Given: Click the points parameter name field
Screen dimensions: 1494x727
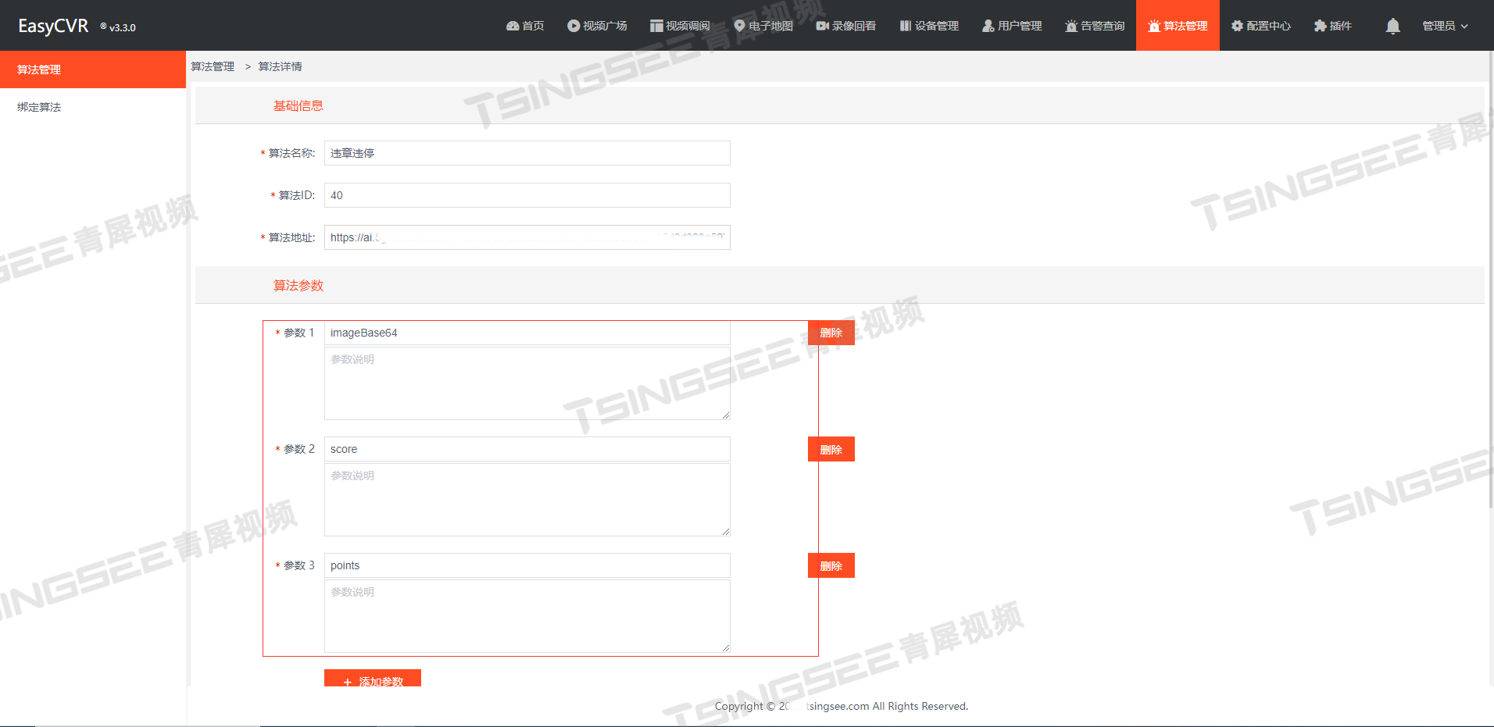Looking at the screenshot, I should (x=527, y=565).
